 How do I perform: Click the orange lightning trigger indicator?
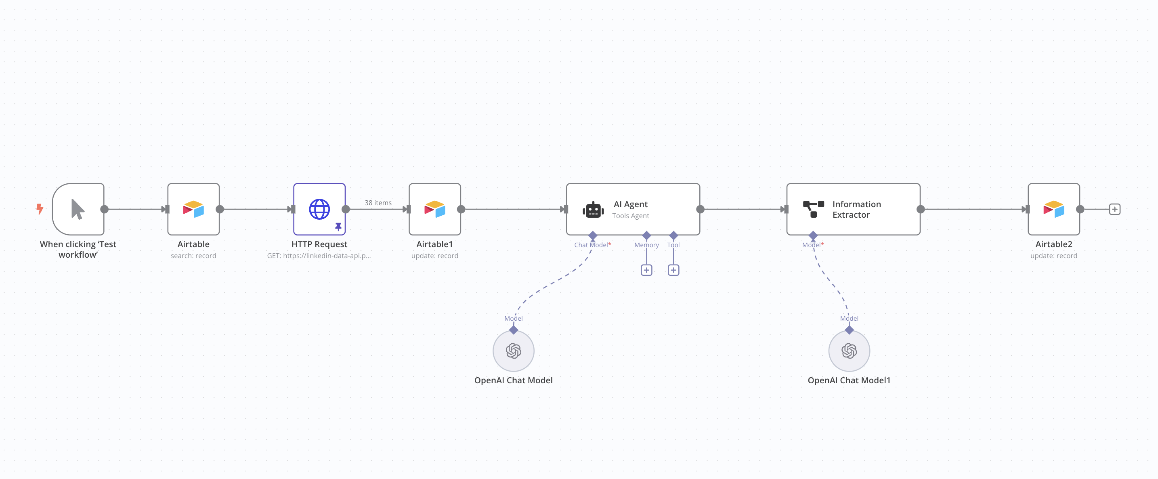40,209
